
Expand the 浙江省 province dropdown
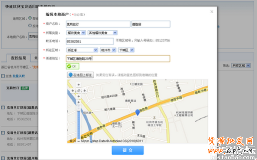coord(82,50)
